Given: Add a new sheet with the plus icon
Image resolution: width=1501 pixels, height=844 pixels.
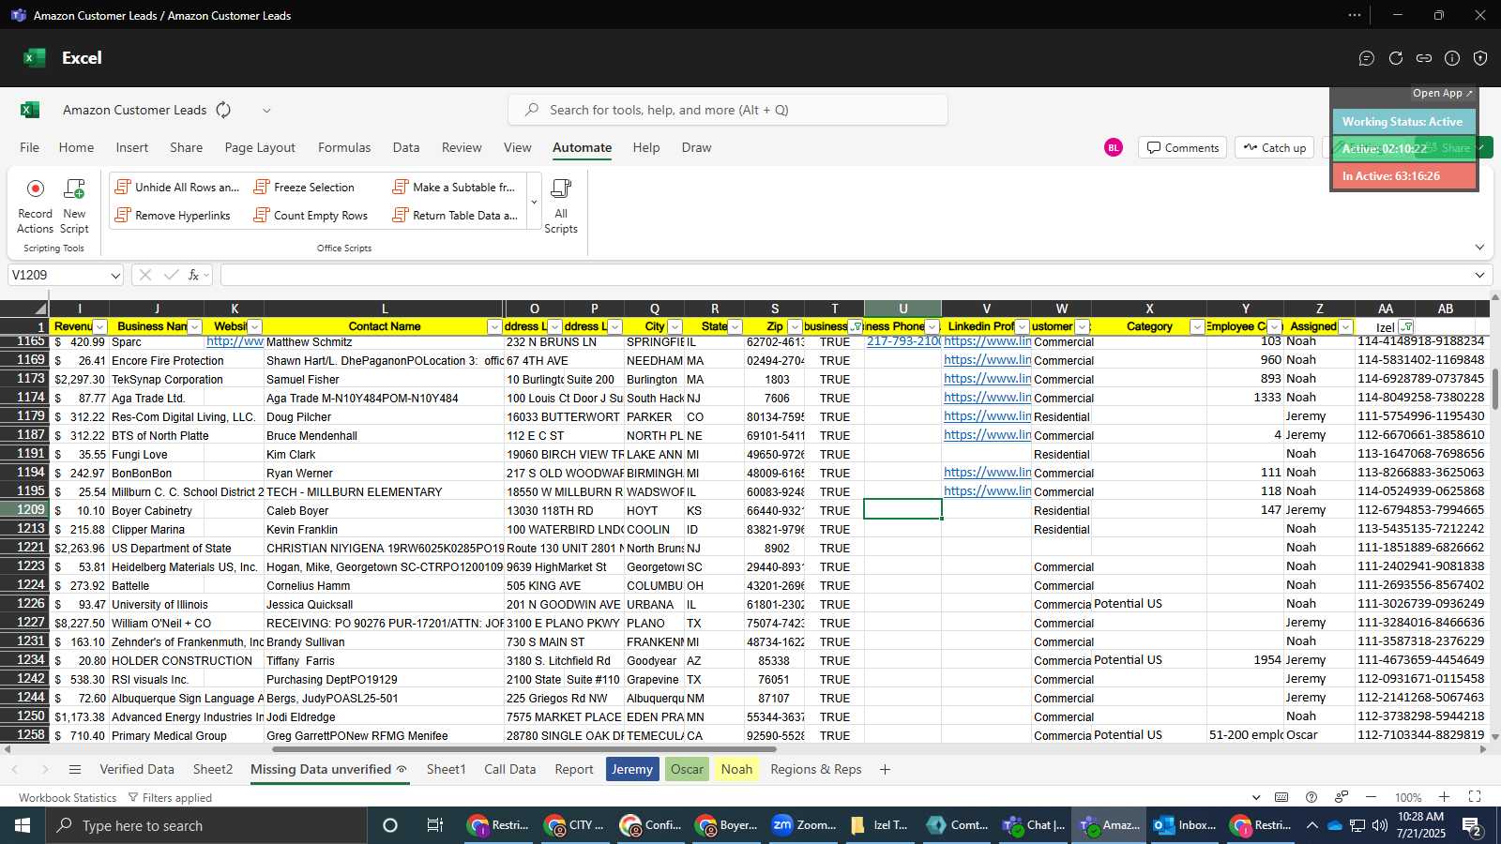Looking at the screenshot, I should [x=885, y=769].
